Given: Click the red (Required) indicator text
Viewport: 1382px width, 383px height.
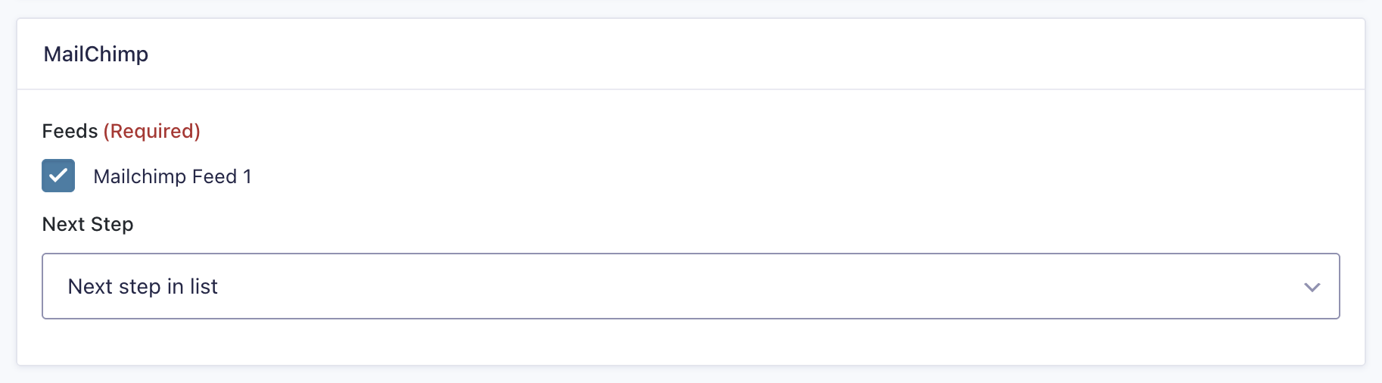Looking at the screenshot, I should pos(151,131).
